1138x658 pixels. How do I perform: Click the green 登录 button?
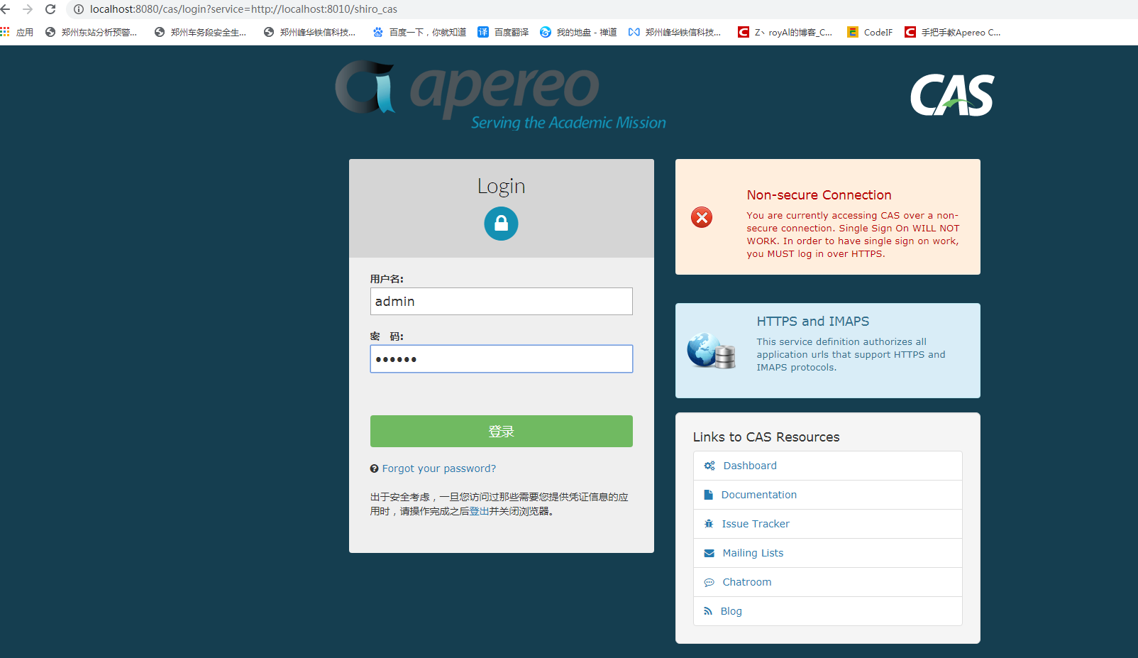(501, 431)
